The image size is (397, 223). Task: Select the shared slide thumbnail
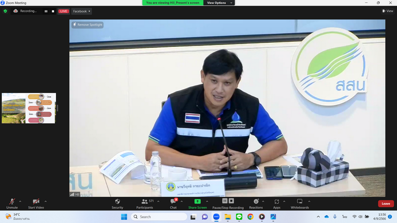tap(29, 108)
